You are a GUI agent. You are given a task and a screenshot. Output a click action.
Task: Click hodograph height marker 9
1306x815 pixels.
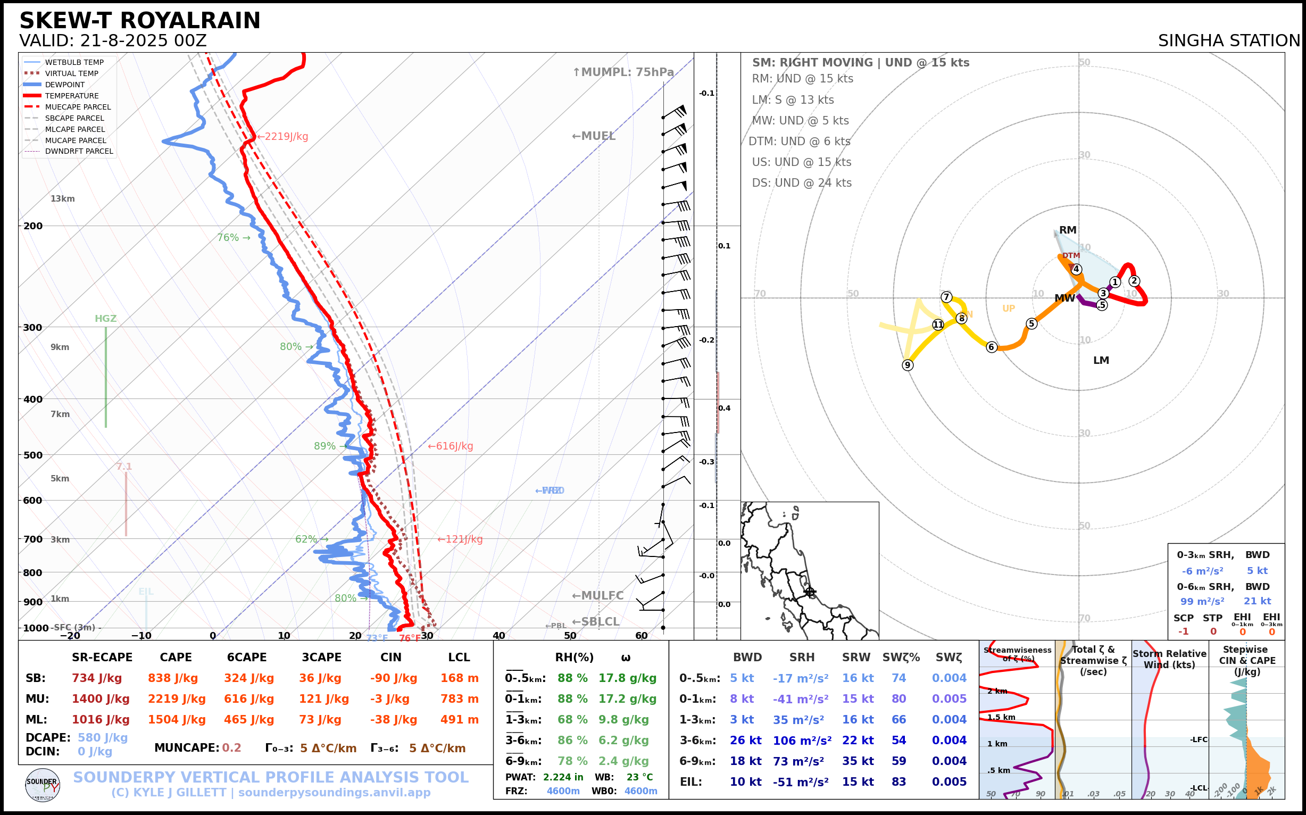click(908, 365)
